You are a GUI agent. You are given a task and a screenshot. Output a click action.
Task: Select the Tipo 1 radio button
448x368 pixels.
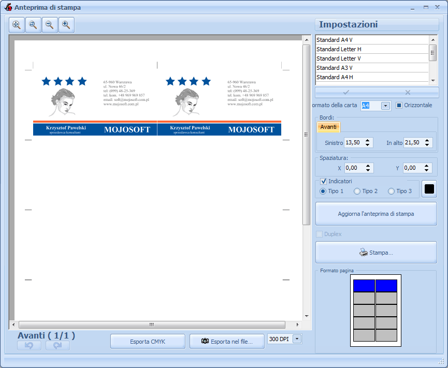tap(323, 192)
